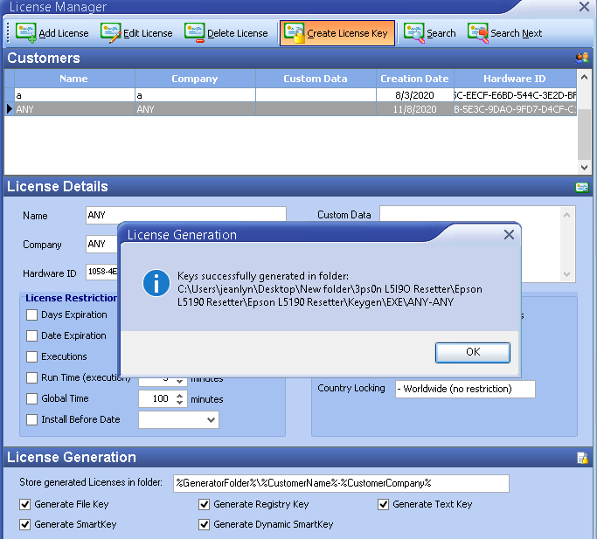
Task: Click the Creation Date column header
Action: click(415, 79)
